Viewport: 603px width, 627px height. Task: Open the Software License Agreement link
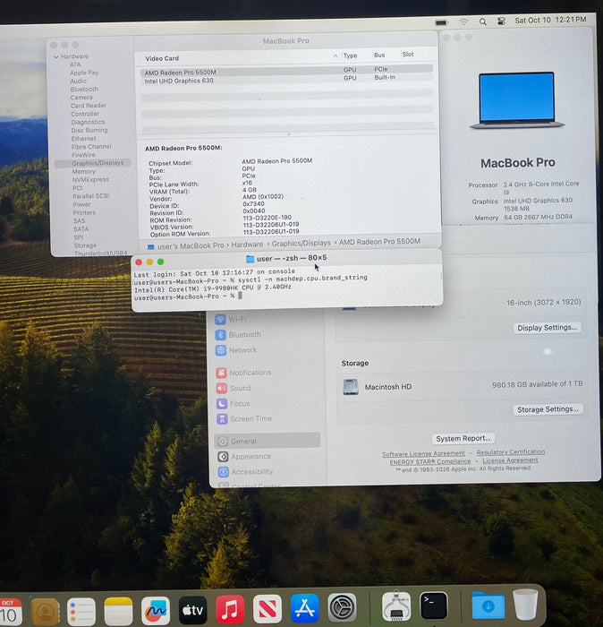point(424,454)
